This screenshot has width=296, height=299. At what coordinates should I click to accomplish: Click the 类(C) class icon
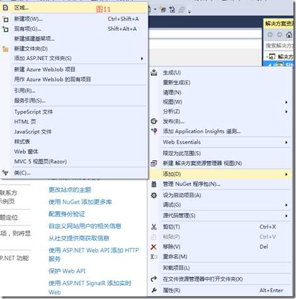[x=5, y=173]
